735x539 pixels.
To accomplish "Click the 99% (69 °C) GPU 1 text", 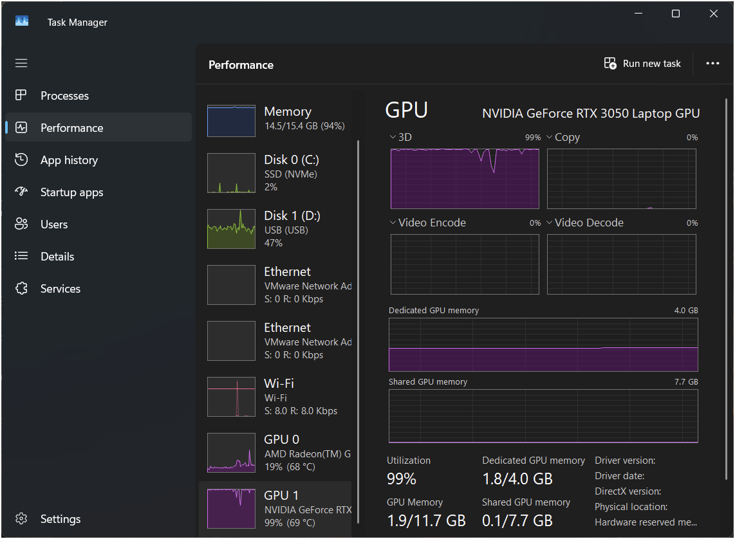I will coord(290,523).
